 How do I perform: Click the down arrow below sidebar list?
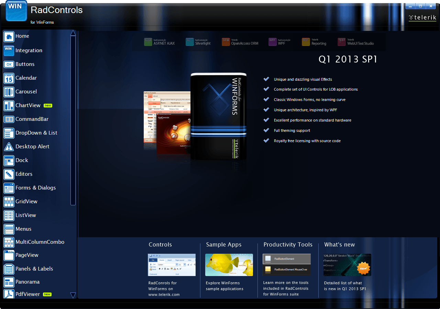[73, 295]
